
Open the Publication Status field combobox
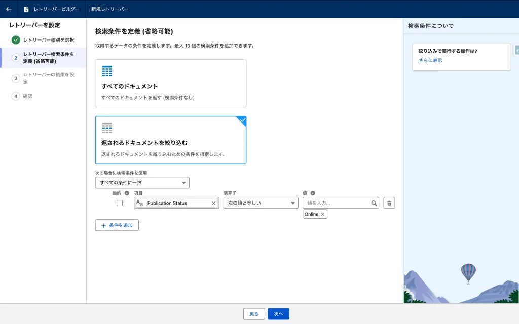pos(172,203)
